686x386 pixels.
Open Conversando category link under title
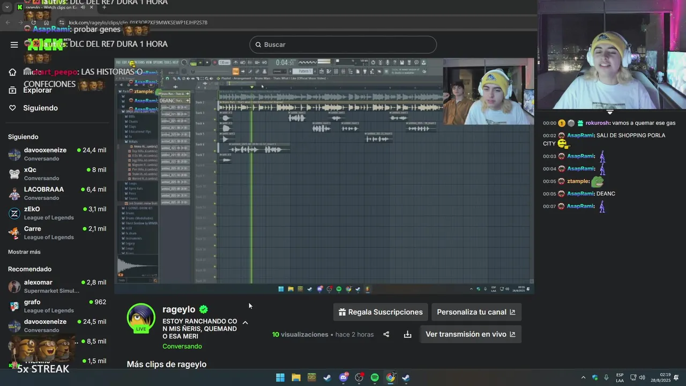pyautogui.click(x=182, y=346)
